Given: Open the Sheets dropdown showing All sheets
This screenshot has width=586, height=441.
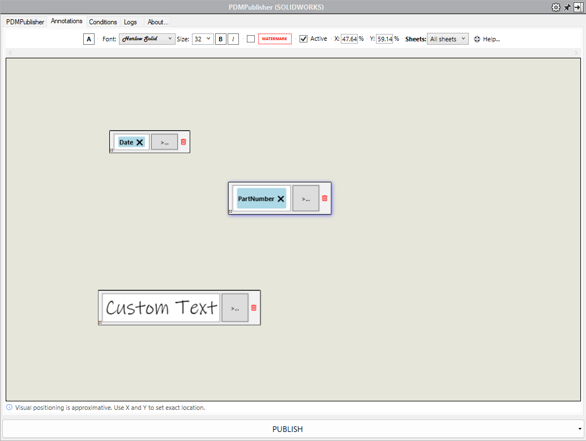Looking at the screenshot, I should tap(447, 38).
